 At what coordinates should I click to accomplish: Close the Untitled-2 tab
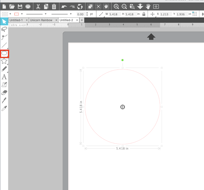pos(77,20)
